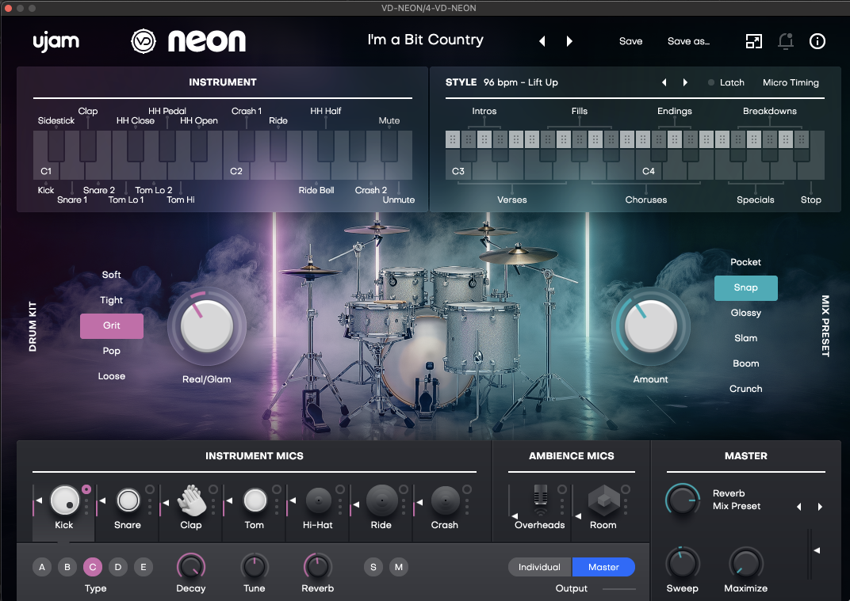Select Pocket mix preset
This screenshot has width=850, height=601.
click(745, 262)
